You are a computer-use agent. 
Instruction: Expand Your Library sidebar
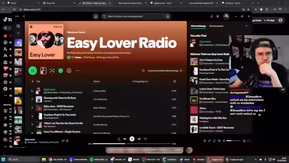(x=18, y=26)
